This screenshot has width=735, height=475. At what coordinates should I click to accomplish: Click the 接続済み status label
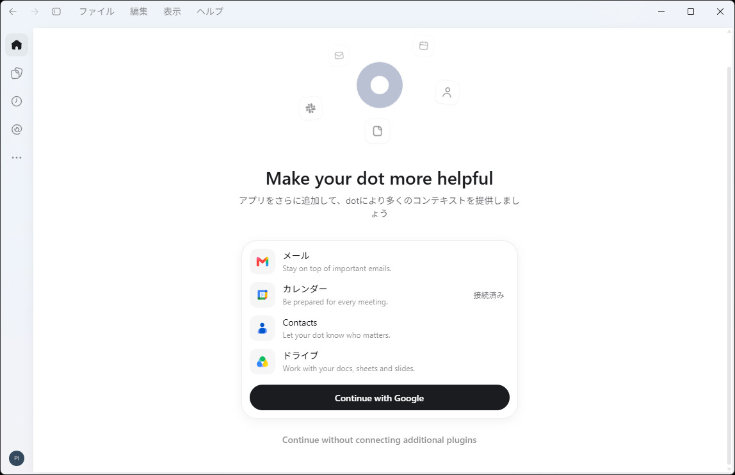pyautogui.click(x=489, y=296)
